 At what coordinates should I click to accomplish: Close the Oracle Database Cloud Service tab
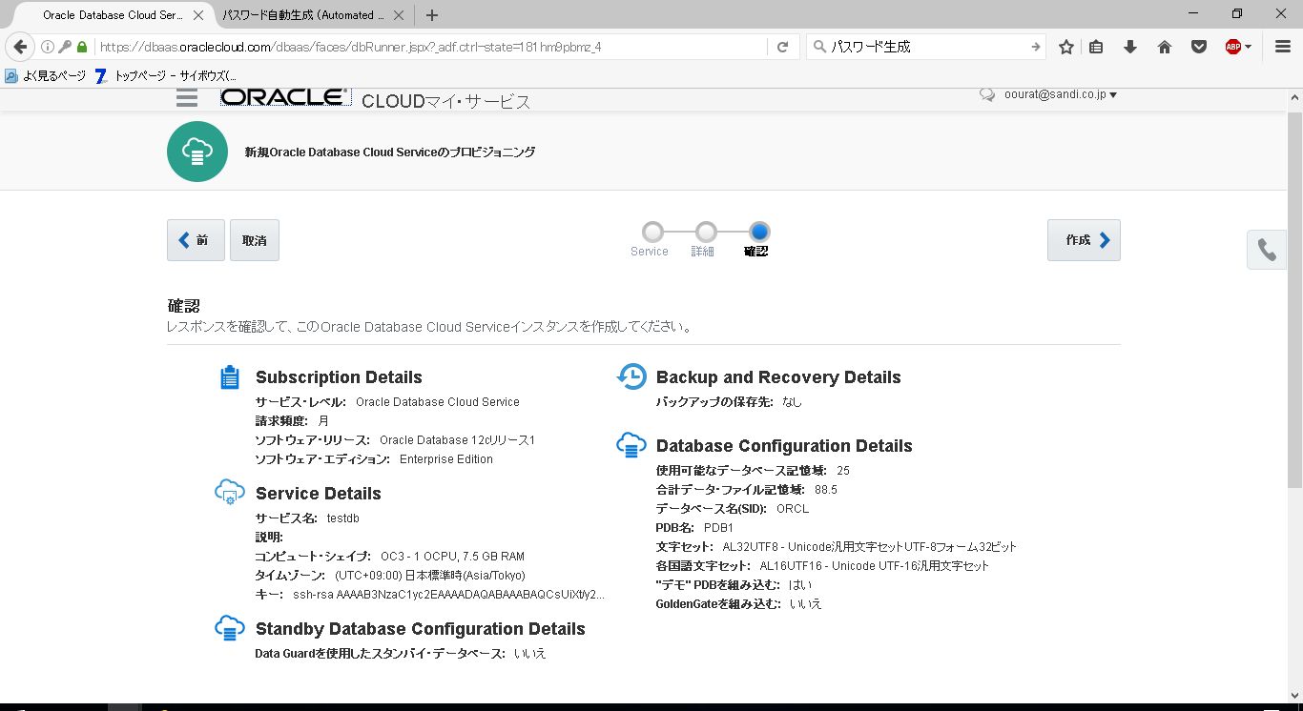tap(198, 15)
